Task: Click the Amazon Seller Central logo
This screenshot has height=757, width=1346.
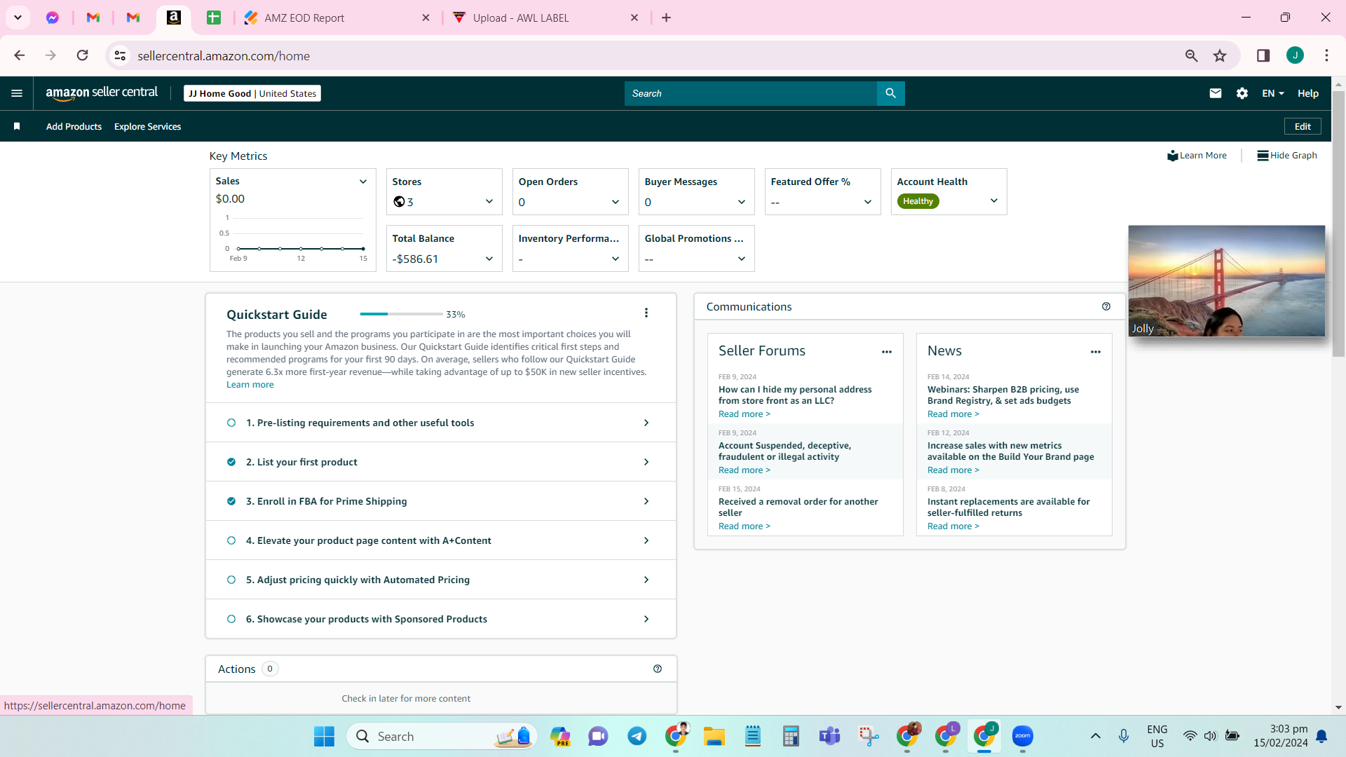Action: click(102, 93)
